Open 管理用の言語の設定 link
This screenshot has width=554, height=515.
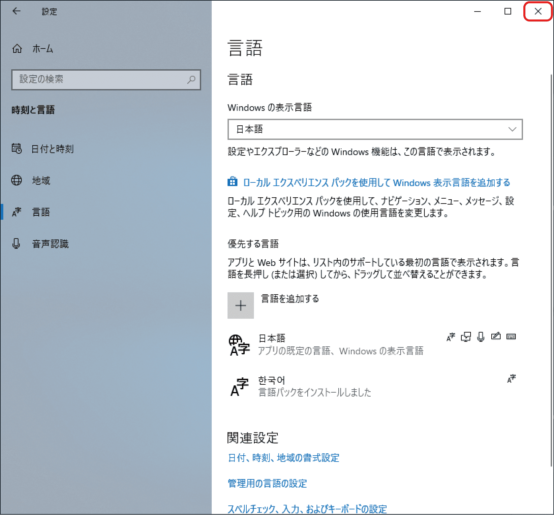(267, 483)
